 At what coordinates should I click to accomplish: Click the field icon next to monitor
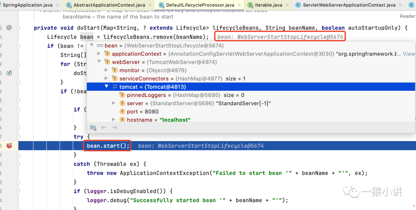(x=115, y=70)
